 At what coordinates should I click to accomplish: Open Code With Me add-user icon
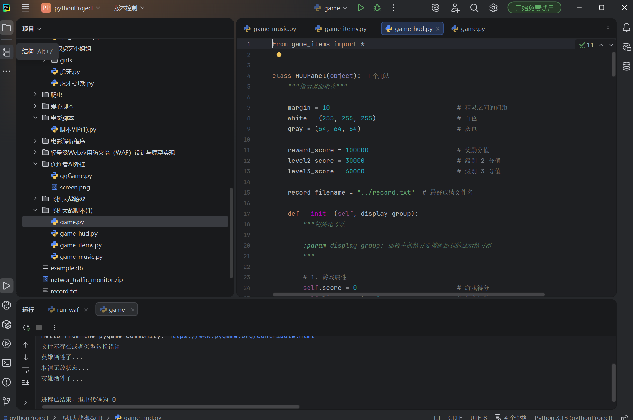pyautogui.click(x=455, y=8)
